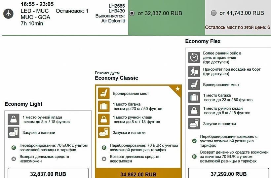This screenshot has height=178, width=271.
Task: Click Economy Flex refund euro icon
Action: (x=194, y=157)
